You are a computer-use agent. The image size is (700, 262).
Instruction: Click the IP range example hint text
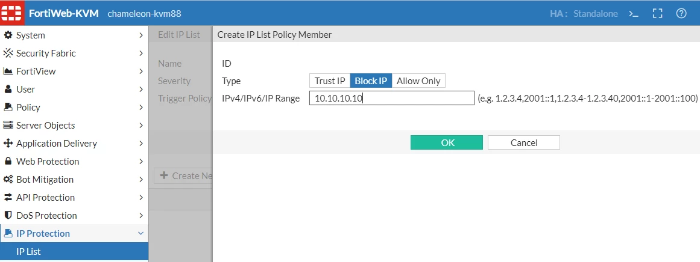pos(587,99)
